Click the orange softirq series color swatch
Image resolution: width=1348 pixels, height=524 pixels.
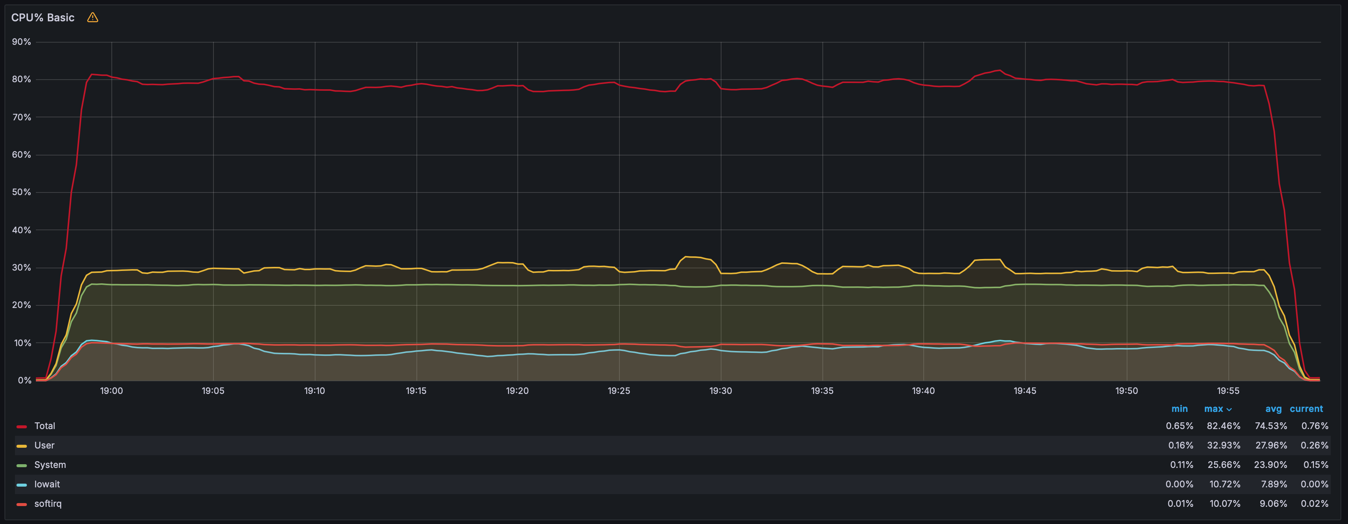coord(21,504)
